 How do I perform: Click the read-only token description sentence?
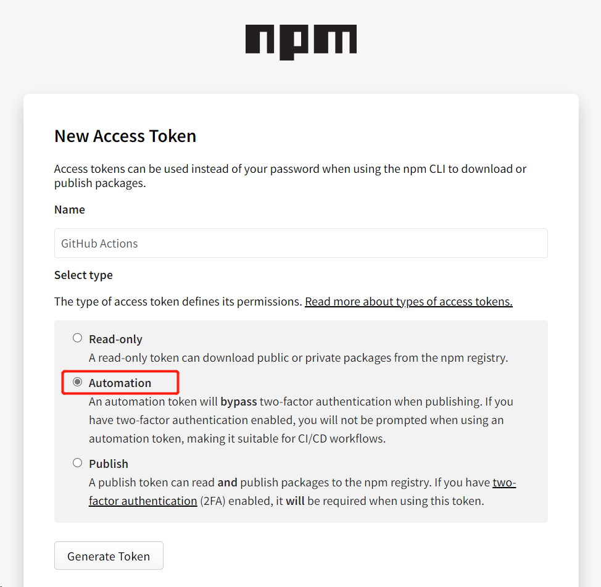click(298, 358)
